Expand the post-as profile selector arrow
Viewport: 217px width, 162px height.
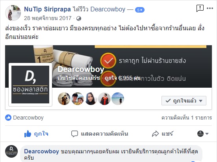[x=207, y=134]
